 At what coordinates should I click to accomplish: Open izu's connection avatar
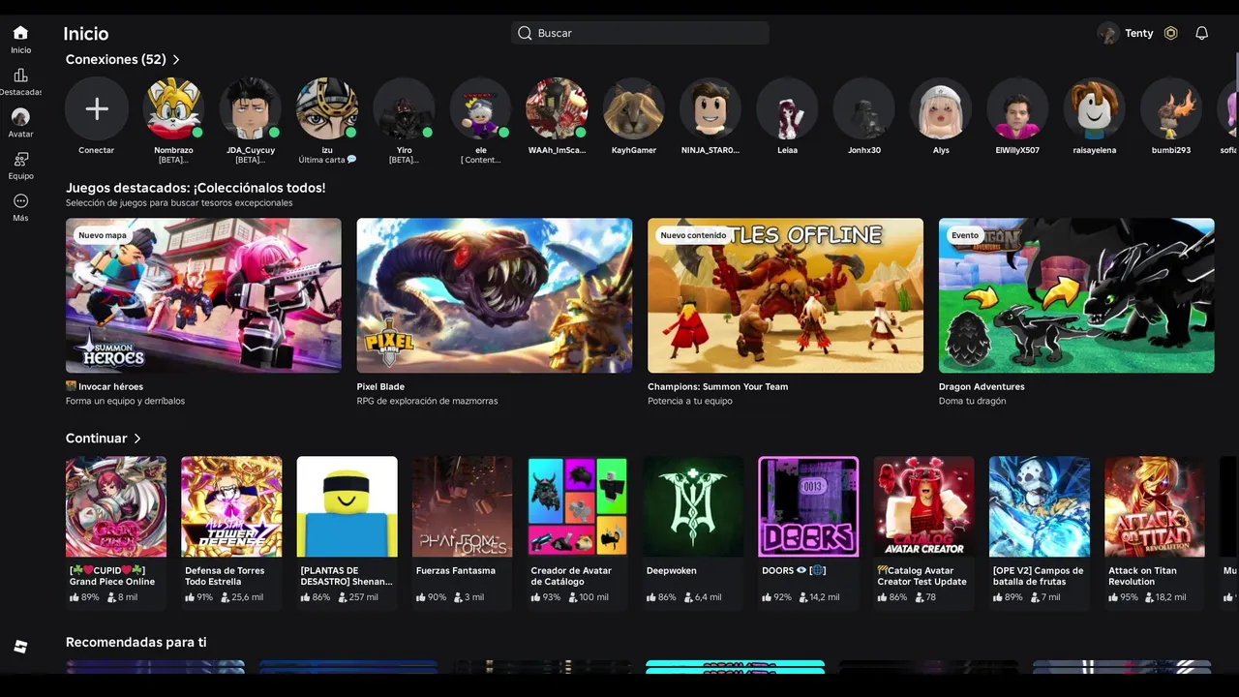coord(327,108)
